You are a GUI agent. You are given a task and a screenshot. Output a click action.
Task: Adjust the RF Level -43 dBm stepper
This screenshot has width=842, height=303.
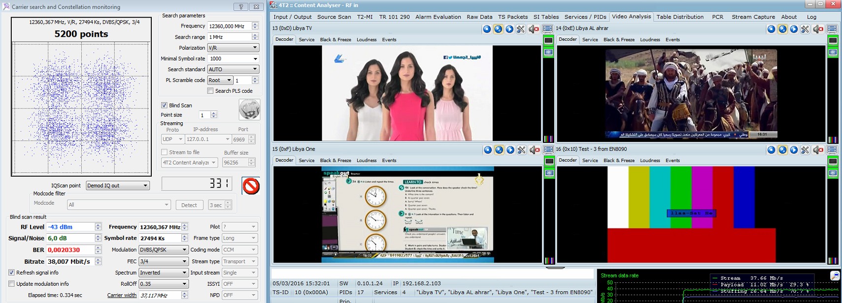(98, 227)
